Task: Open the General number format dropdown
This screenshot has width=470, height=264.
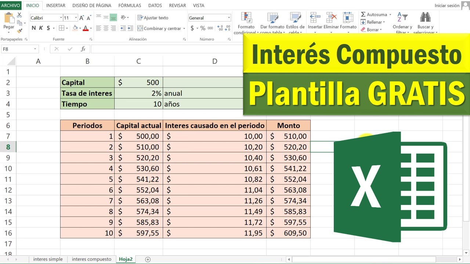Action: tap(229, 18)
